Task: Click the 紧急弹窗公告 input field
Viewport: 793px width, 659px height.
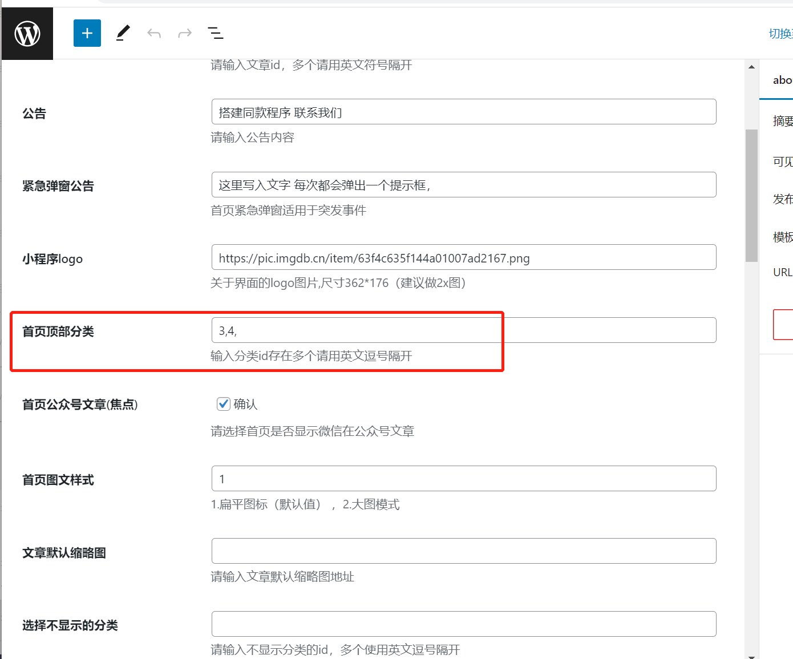Action: (x=463, y=185)
